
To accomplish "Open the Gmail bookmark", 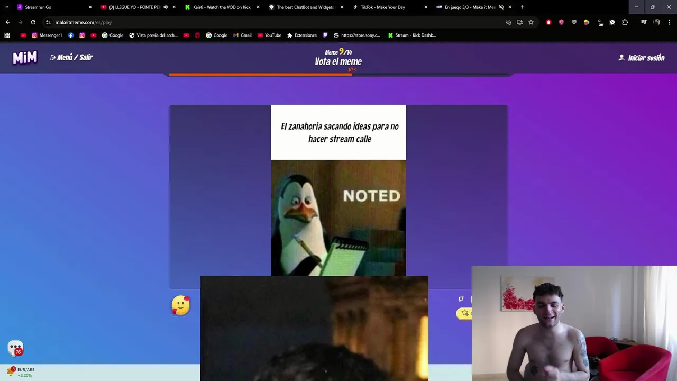I will click(x=242, y=35).
